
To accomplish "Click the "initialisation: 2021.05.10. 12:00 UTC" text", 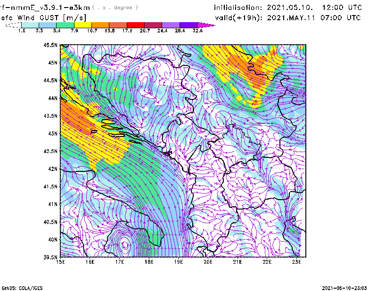I will tap(288, 8).
